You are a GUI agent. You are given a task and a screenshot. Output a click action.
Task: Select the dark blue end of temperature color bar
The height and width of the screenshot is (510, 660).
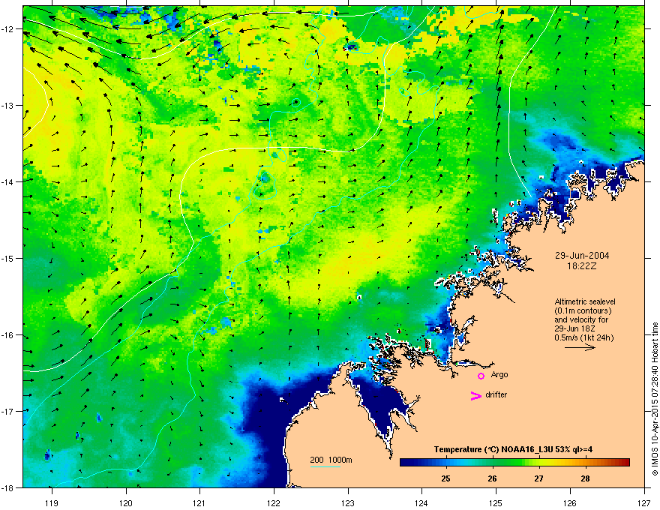pos(406,463)
